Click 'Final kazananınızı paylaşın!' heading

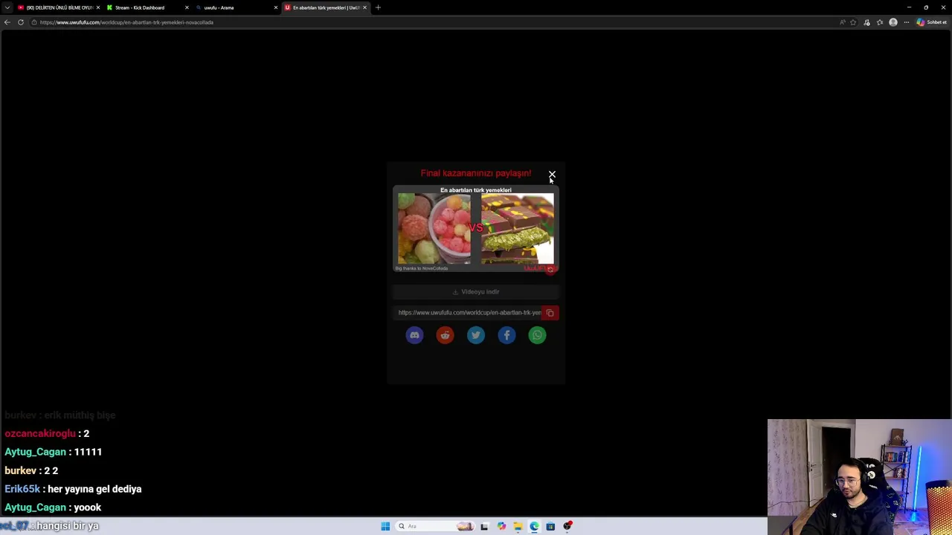coord(476,173)
